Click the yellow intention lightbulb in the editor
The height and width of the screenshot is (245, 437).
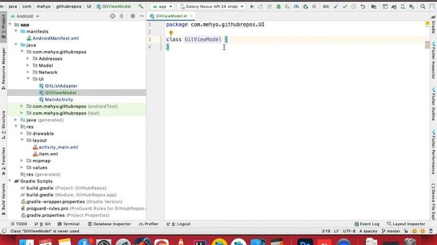171,33
